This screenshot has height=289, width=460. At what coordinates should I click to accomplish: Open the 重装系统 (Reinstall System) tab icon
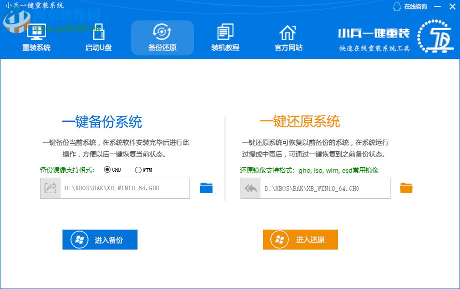click(x=36, y=31)
